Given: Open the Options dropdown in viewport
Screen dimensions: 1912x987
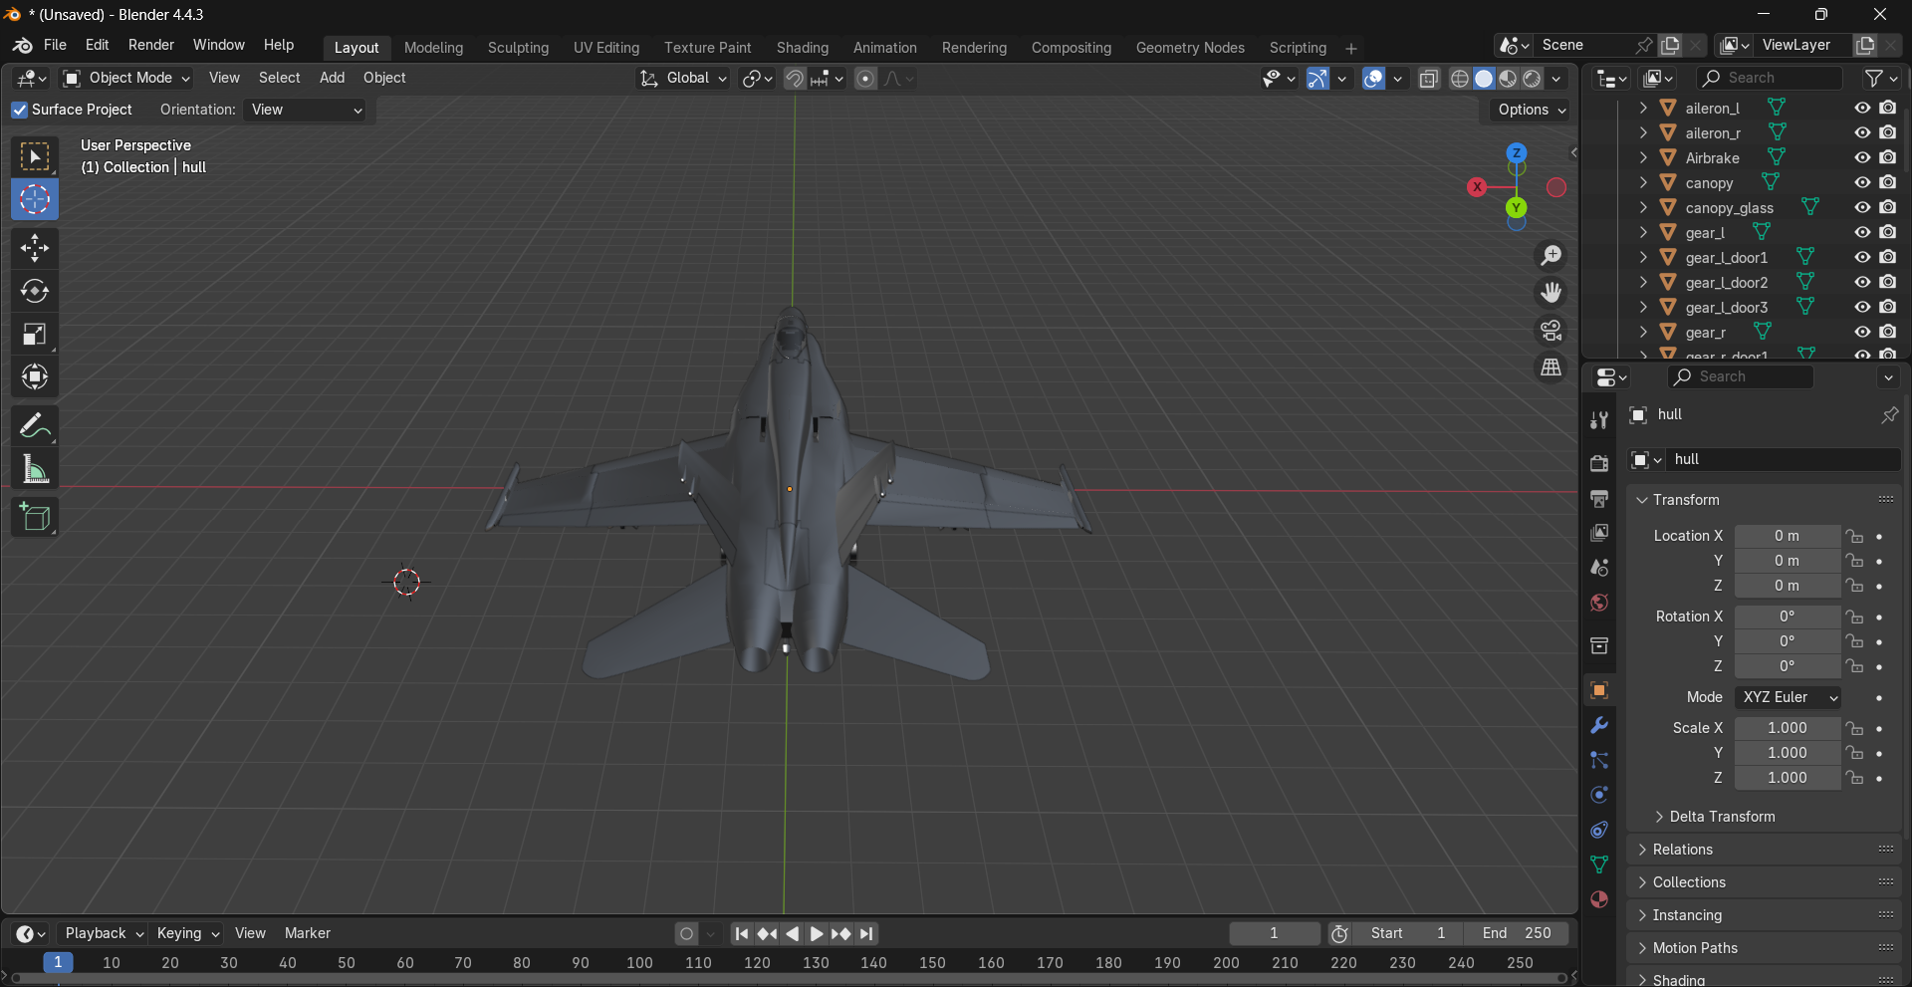Looking at the screenshot, I should tap(1532, 110).
